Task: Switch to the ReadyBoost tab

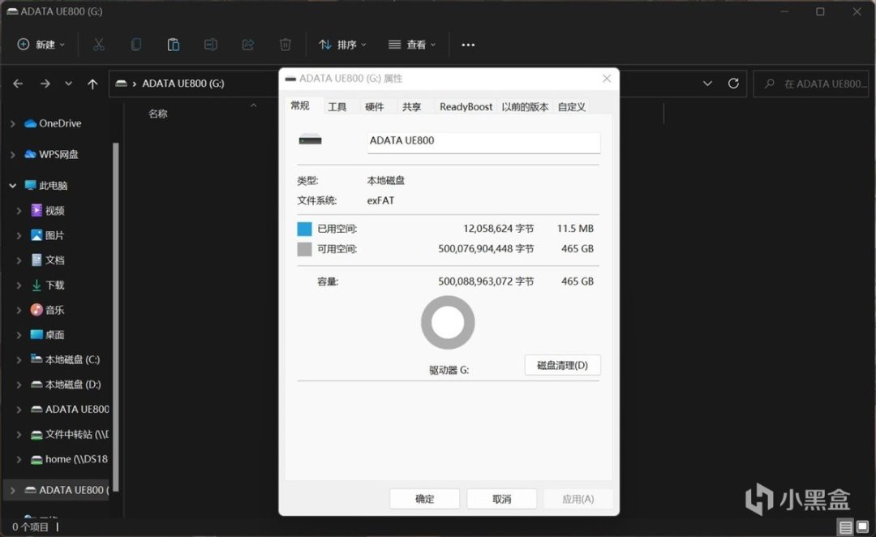Action: (x=466, y=107)
